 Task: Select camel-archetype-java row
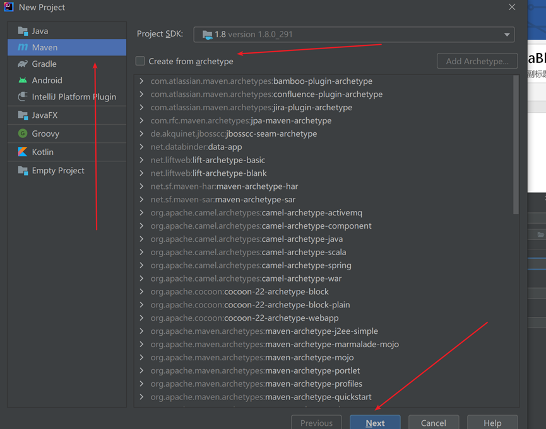click(x=324, y=239)
